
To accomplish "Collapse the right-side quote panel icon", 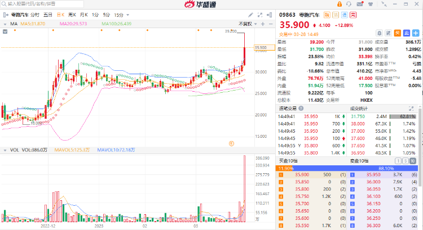I will pos(269,15).
